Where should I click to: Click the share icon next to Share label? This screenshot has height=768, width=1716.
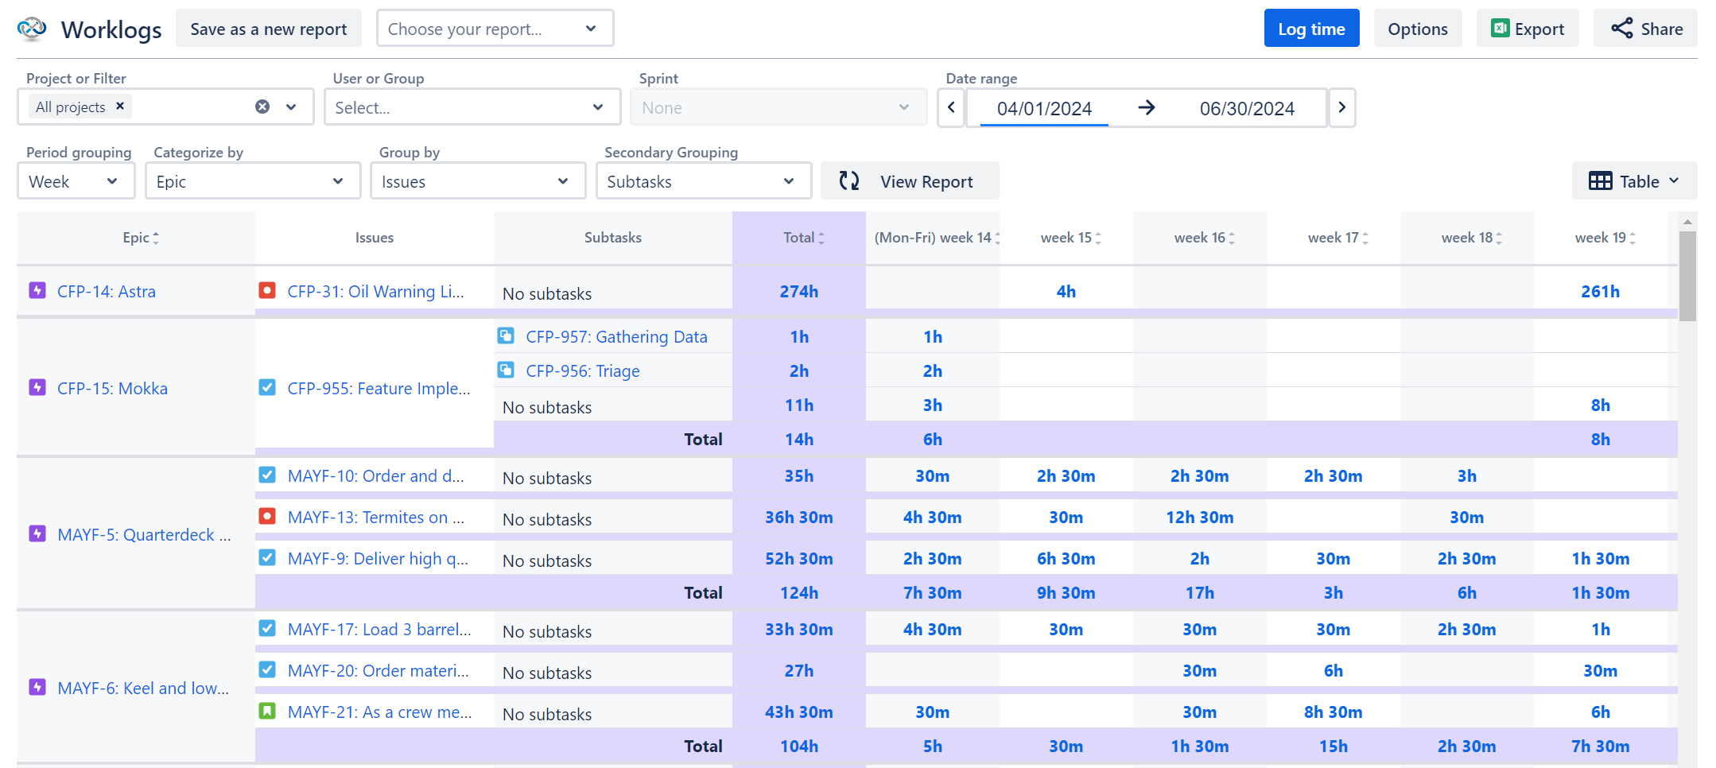(x=1622, y=28)
